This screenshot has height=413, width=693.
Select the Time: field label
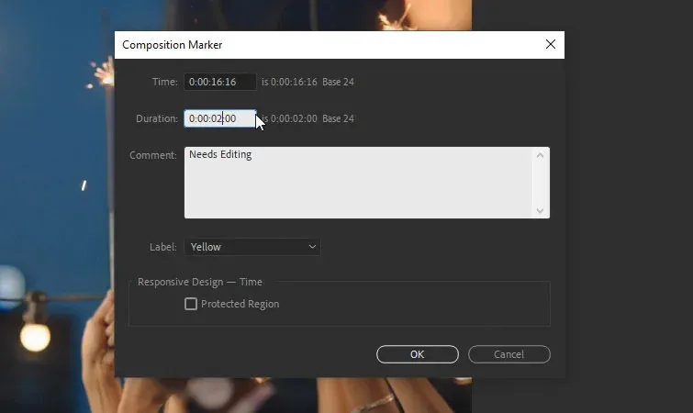coord(165,82)
